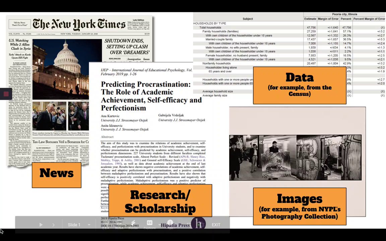Click author name Gabrijela Vrdoljak

point(171,115)
